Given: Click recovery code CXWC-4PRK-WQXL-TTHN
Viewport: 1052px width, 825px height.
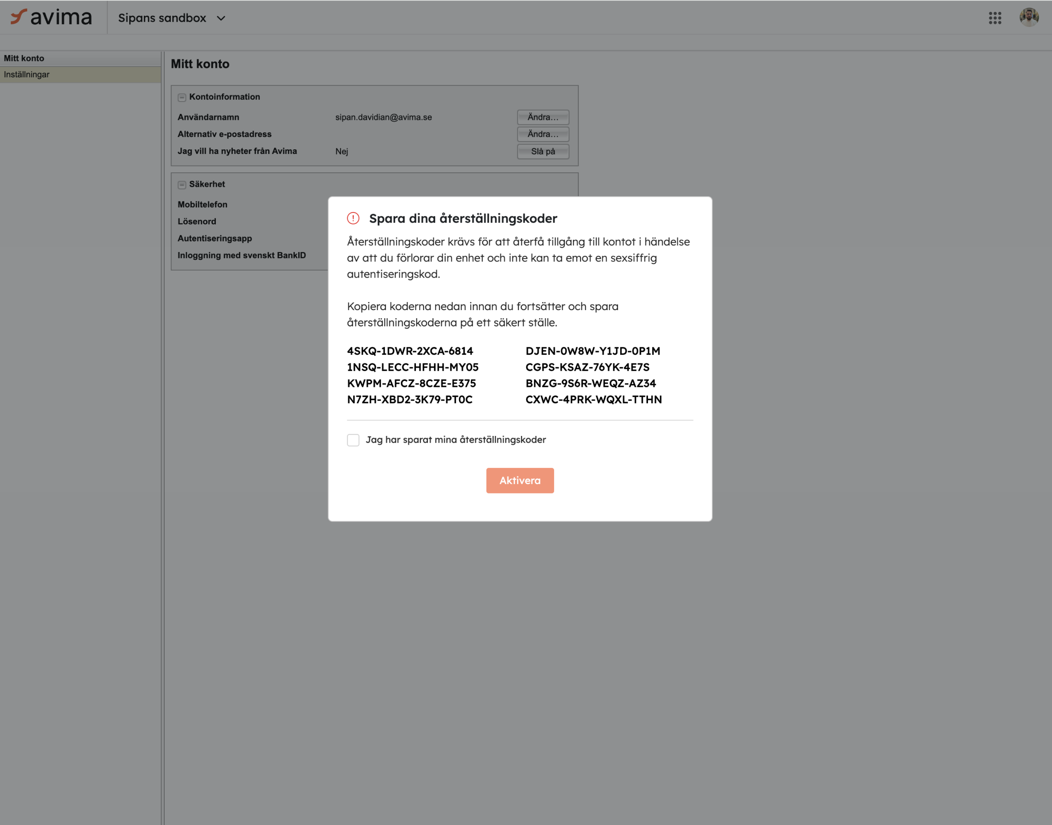Looking at the screenshot, I should 594,399.
